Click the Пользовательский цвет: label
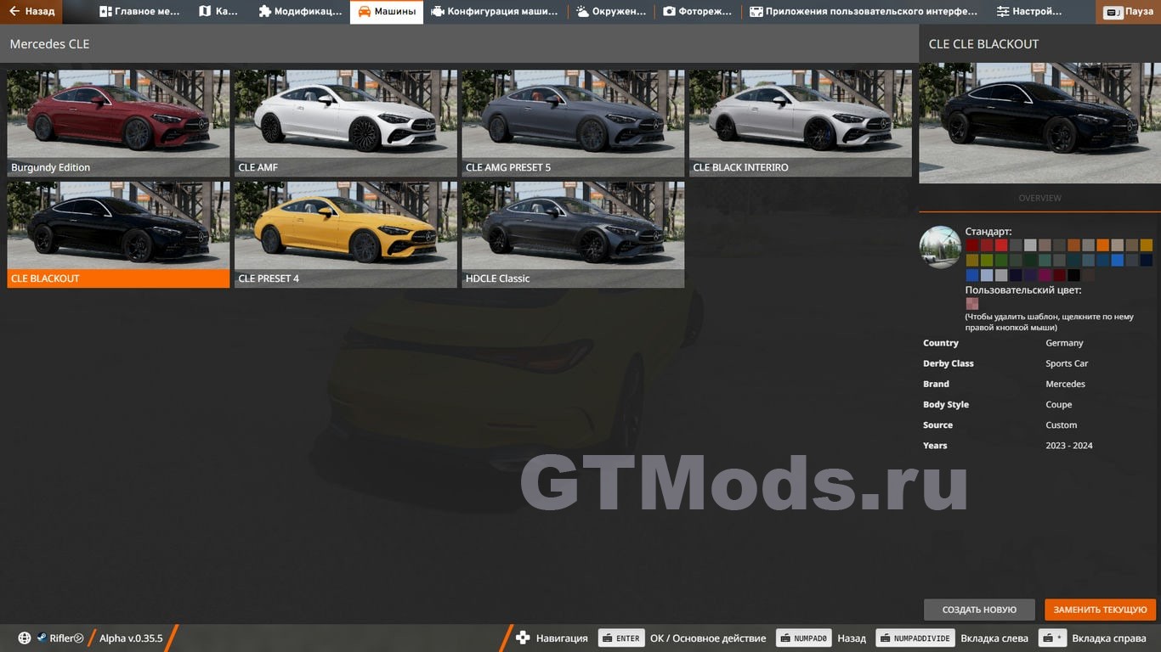This screenshot has height=652, width=1161. [1023, 290]
